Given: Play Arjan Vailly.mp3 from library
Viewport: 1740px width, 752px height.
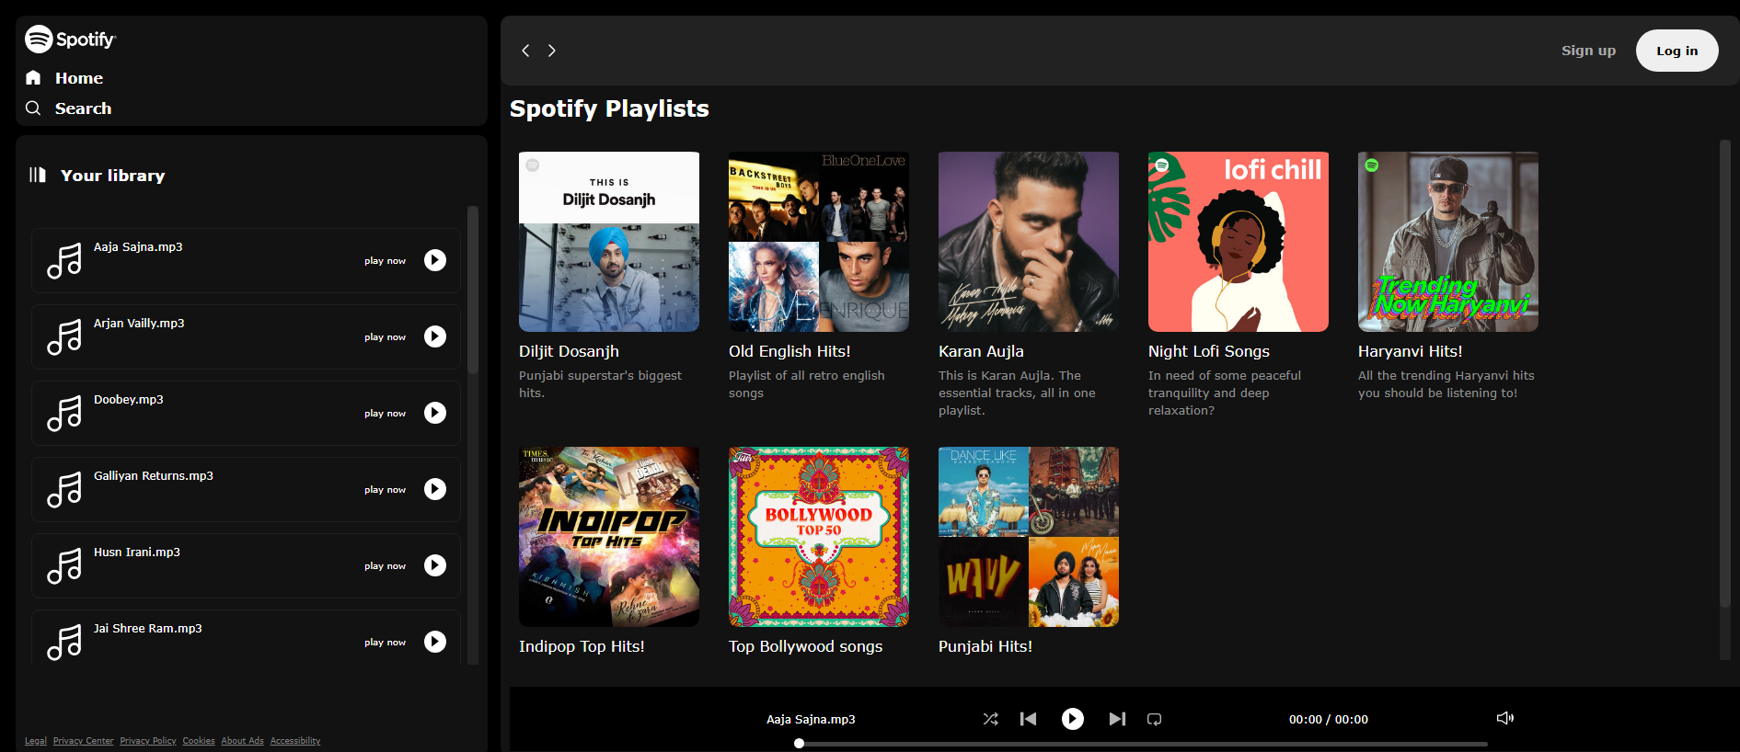Looking at the screenshot, I should coord(435,336).
